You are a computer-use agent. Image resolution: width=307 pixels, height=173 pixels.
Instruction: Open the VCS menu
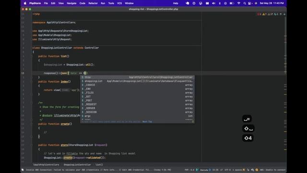[119, 3]
